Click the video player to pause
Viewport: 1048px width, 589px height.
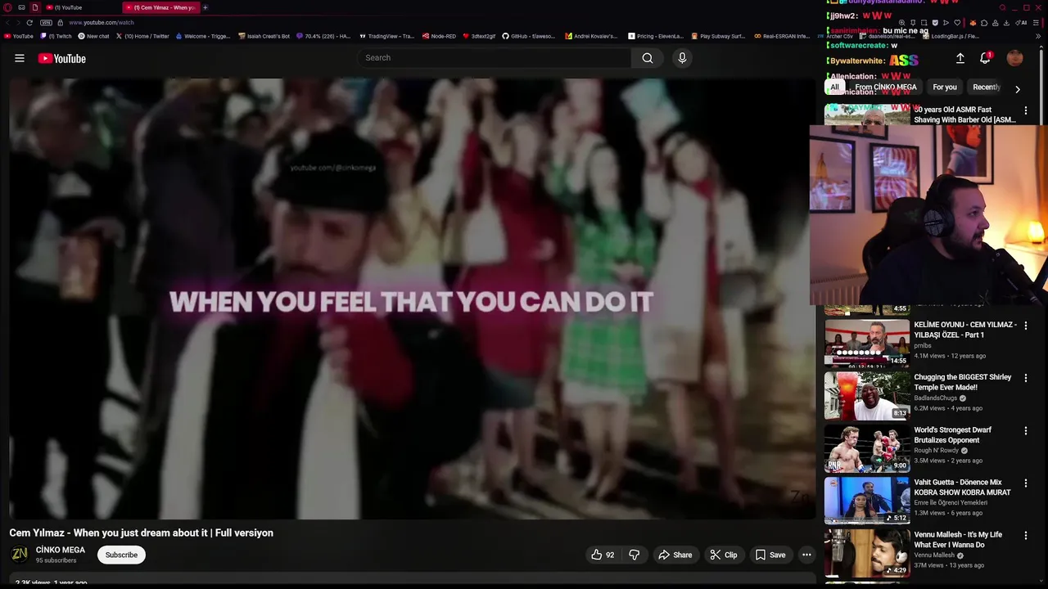(x=412, y=299)
